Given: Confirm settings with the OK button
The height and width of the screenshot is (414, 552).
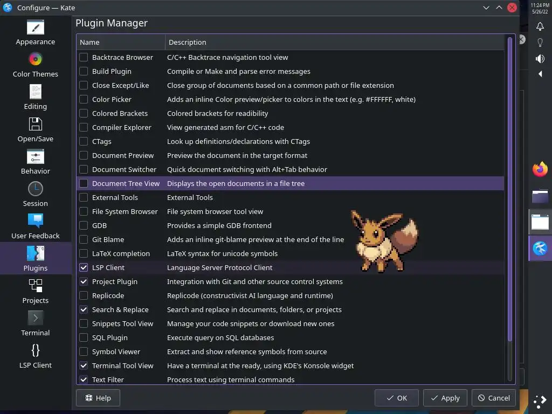Looking at the screenshot, I should (x=396, y=398).
